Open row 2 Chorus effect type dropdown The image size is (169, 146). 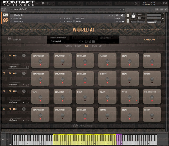click(114, 74)
